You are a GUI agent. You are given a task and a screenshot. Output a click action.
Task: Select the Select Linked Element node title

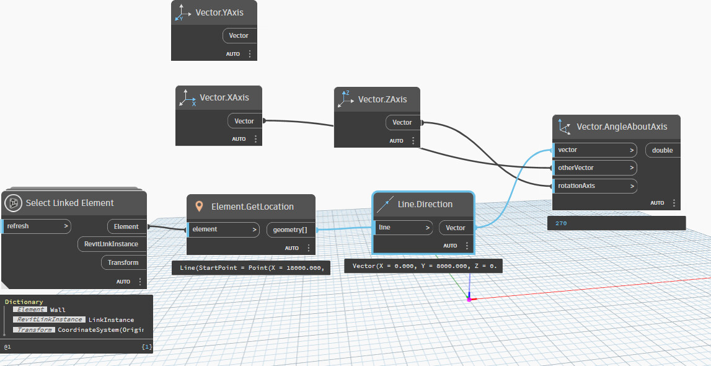pos(70,203)
